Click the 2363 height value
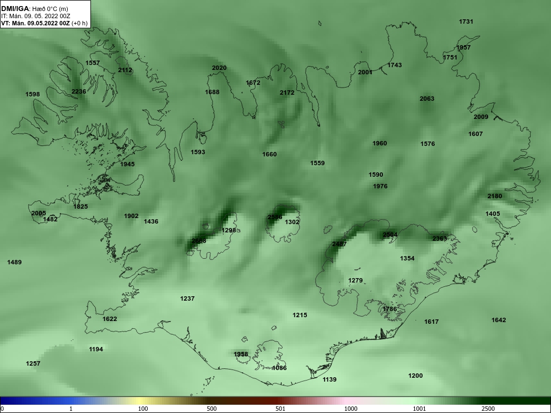 coord(440,238)
